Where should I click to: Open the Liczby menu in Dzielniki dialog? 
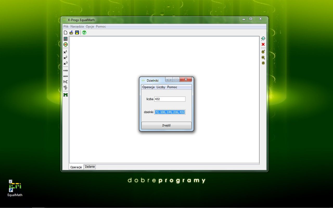[161, 87]
